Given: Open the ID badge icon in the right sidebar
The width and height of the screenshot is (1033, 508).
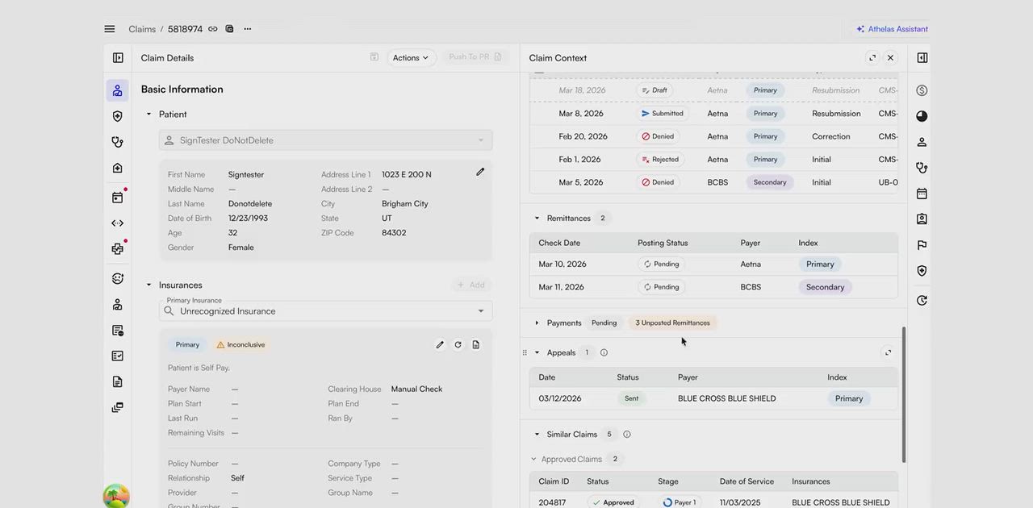Looking at the screenshot, I should coord(922,219).
